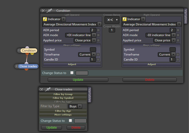Open left Timeframe Current dropdown
Screen dimensions: 189x133
tap(94, 55)
